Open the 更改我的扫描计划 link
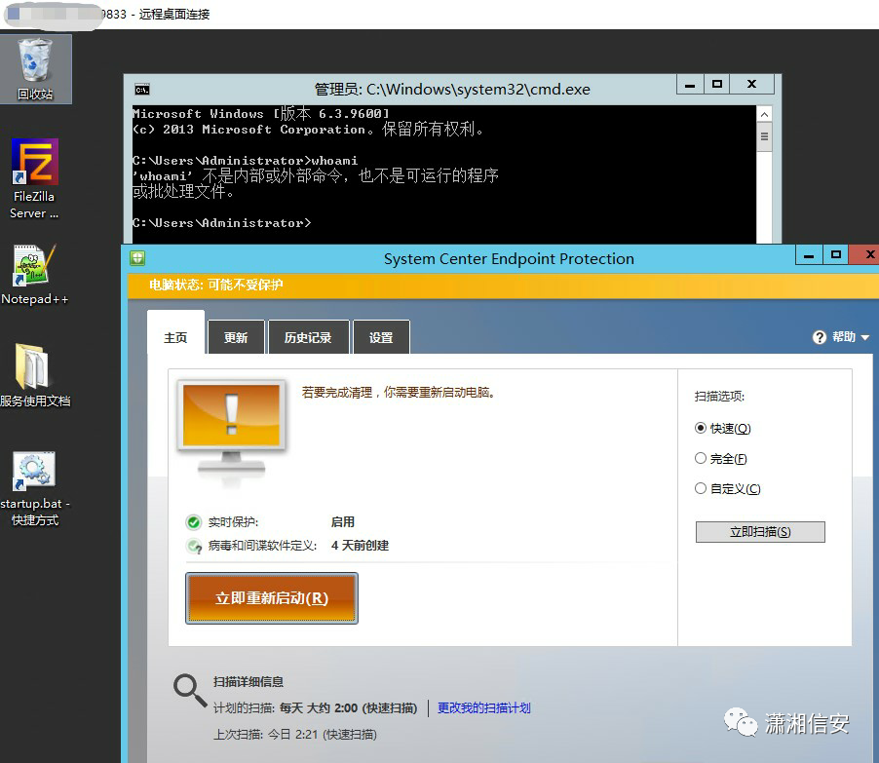Screen dimensions: 879x763 click(483, 708)
